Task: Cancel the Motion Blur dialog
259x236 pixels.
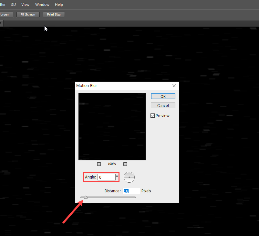Action: coord(163,105)
